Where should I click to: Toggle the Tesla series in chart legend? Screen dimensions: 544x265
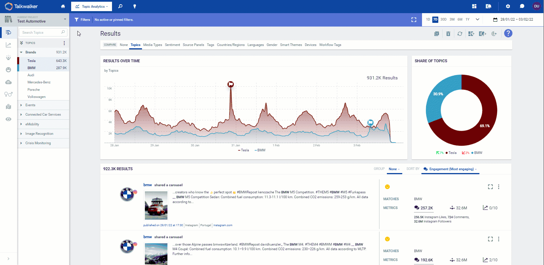pos(243,150)
